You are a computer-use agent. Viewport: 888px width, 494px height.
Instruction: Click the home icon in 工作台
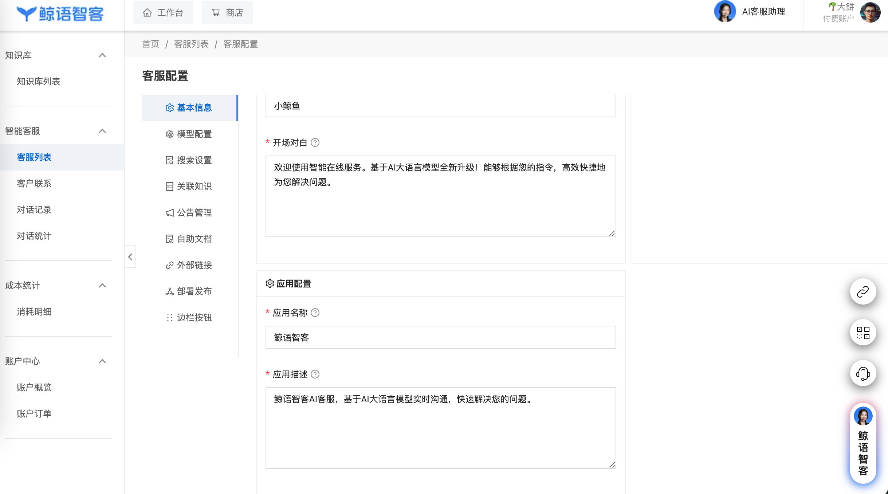pyautogui.click(x=147, y=13)
